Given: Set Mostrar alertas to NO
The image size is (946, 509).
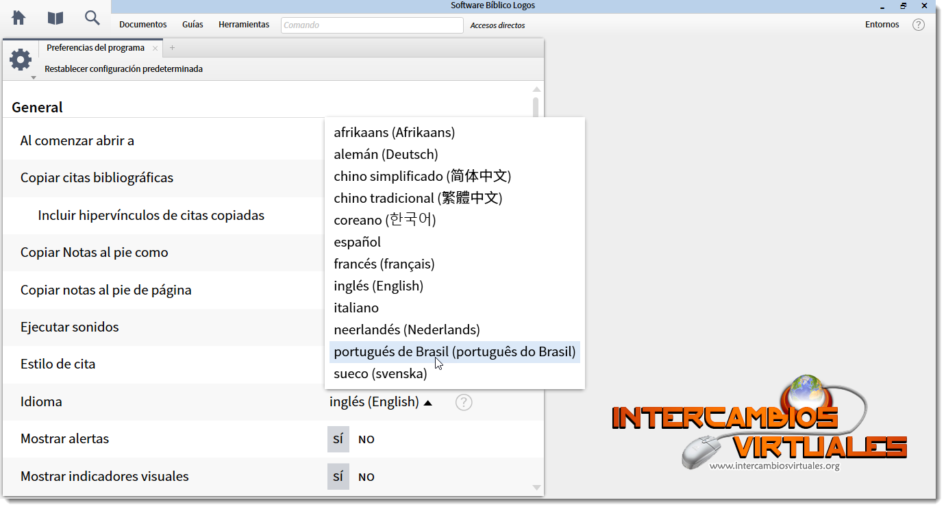Looking at the screenshot, I should tap(366, 440).
